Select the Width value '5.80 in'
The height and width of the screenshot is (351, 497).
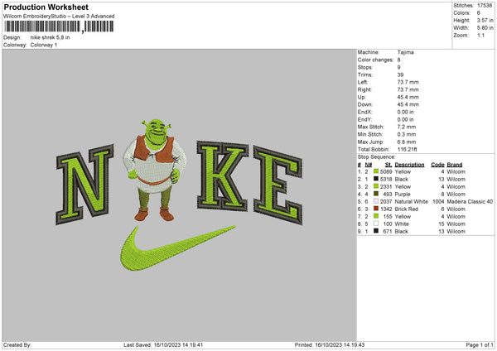click(485, 28)
